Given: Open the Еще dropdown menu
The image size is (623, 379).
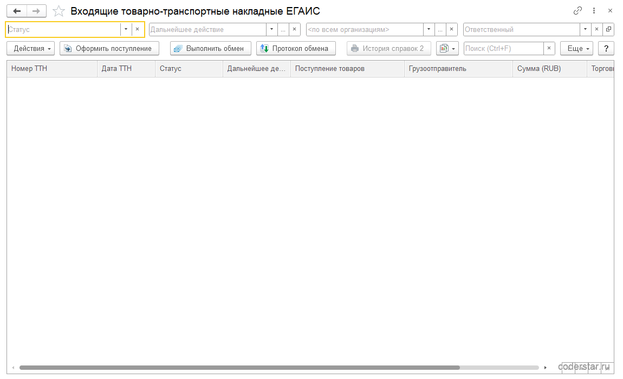Looking at the screenshot, I should (576, 49).
